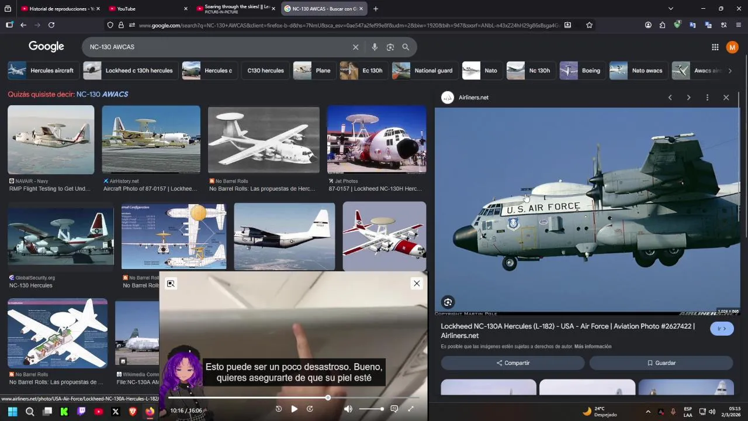Image resolution: width=748 pixels, height=421 pixels.
Task: Open the Google account avatar M
Action: (x=732, y=47)
